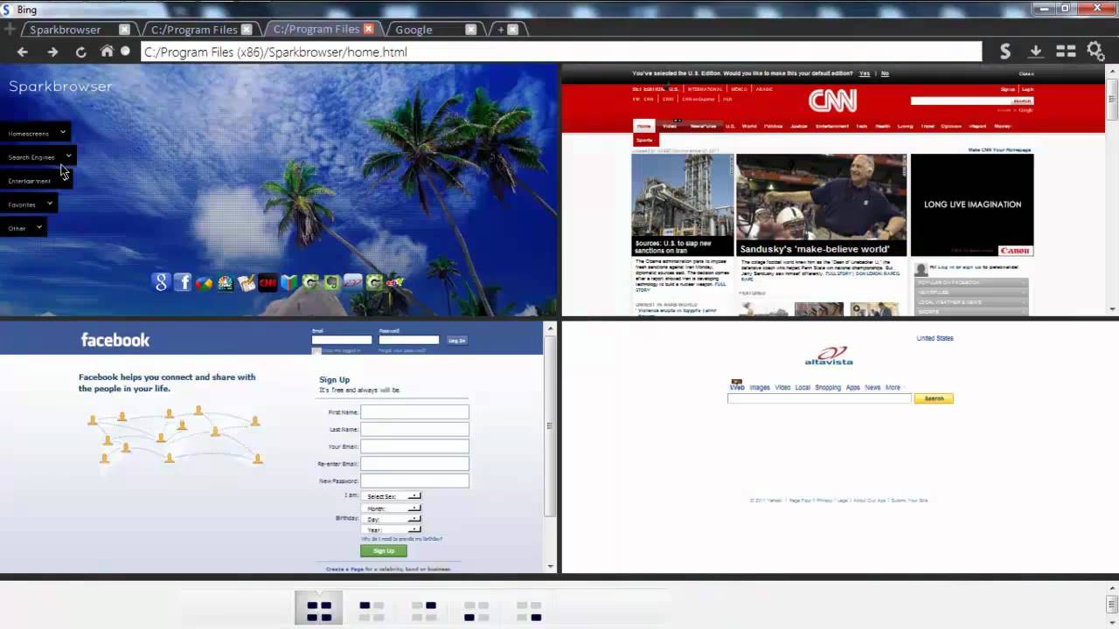Select the bottom-left pane layout in the bottom bar

[x=476, y=611]
